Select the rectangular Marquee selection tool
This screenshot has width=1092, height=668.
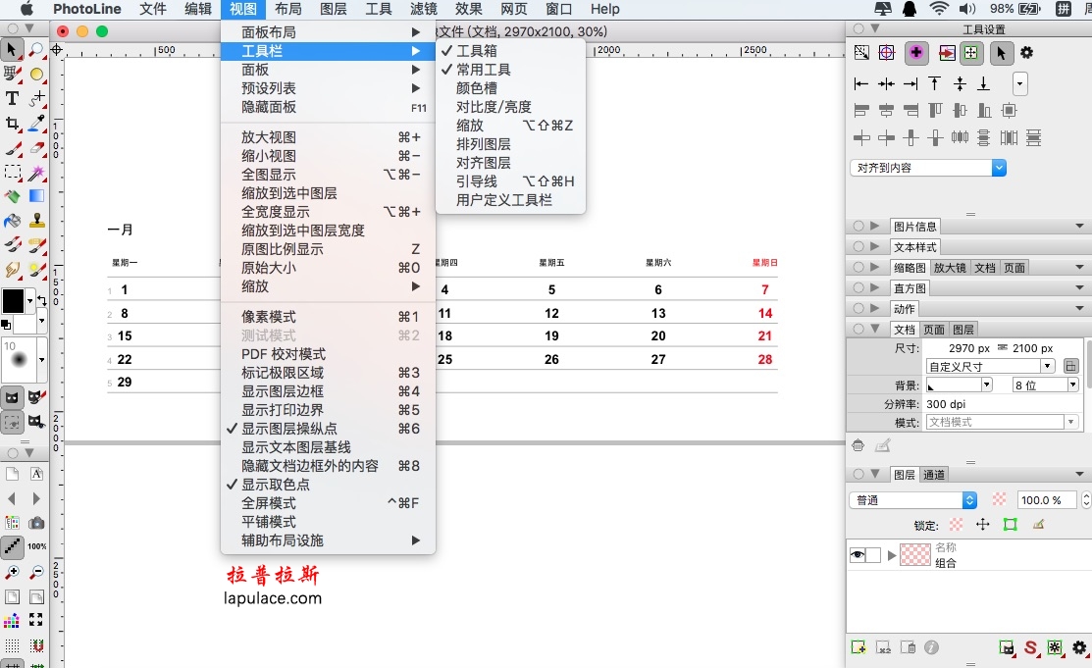(12, 172)
